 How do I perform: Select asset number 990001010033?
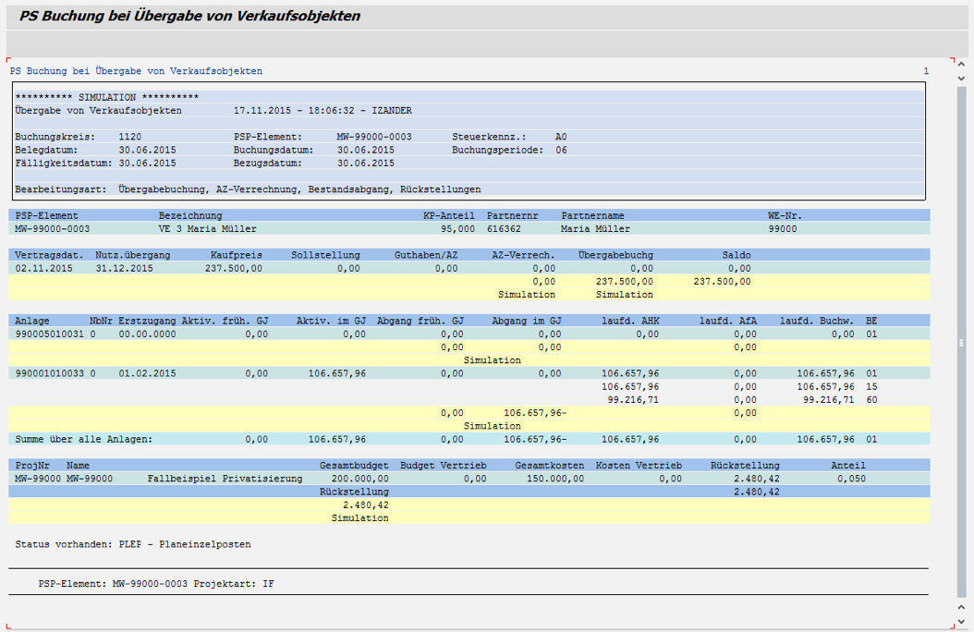[49, 373]
